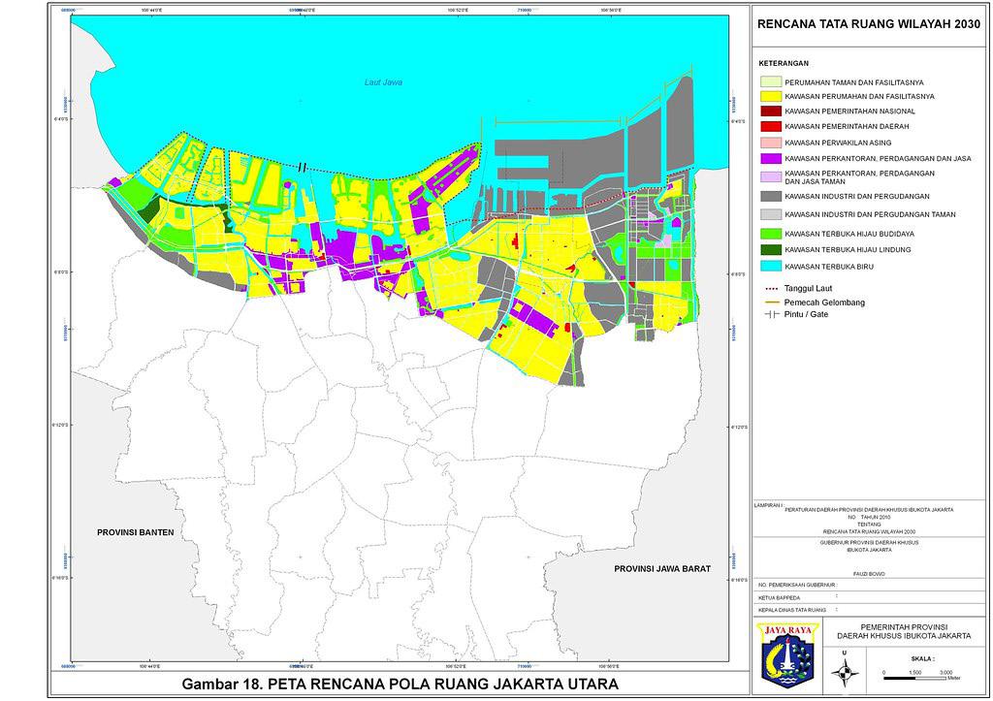Click 'NO. PEMERIKSAAN GUBERNUR' field label

(x=797, y=585)
